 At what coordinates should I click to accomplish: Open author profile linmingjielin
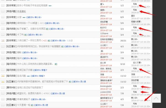click(x=106, y=86)
